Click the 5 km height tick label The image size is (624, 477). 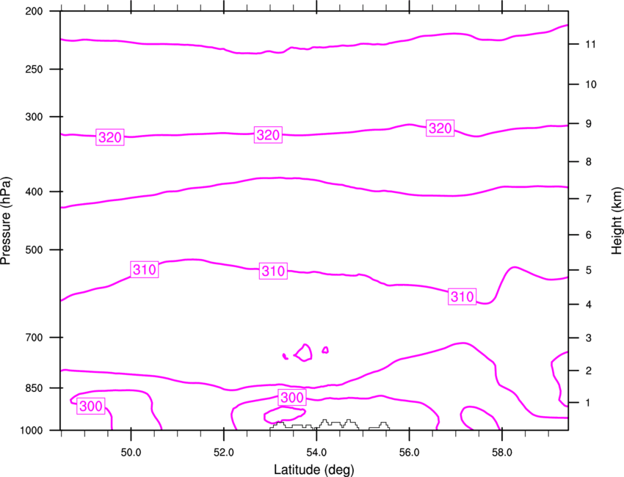(589, 271)
